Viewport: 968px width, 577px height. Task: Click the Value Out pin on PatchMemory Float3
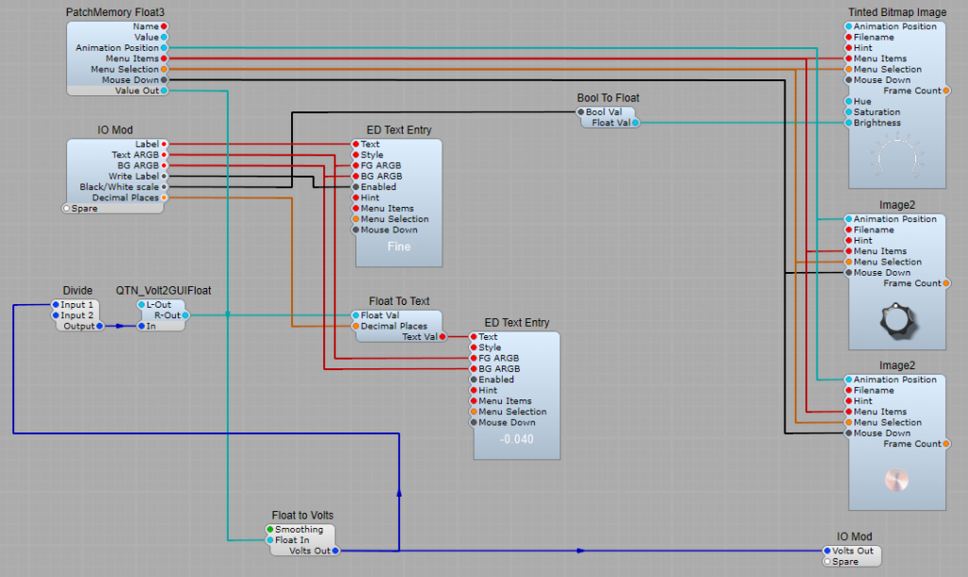pos(164,91)
